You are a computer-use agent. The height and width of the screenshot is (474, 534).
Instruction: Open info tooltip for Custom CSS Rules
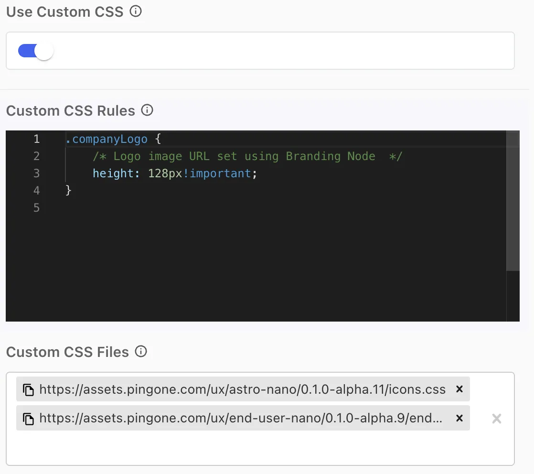point(147,110)
